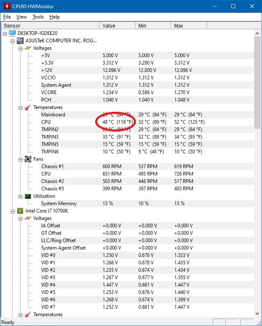Click the Ready status bar text
This screenshot has height=326, width=262.
point(8,322)
